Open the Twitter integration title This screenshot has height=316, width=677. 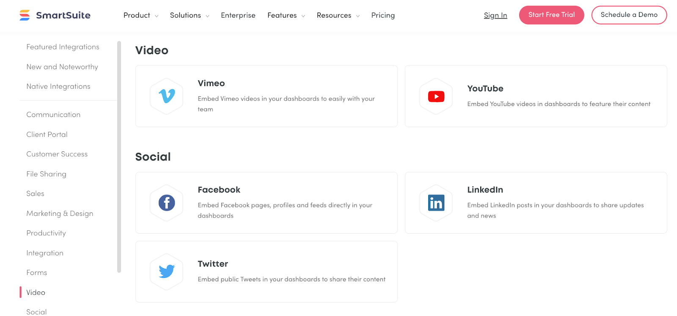(x=213, y=264)
